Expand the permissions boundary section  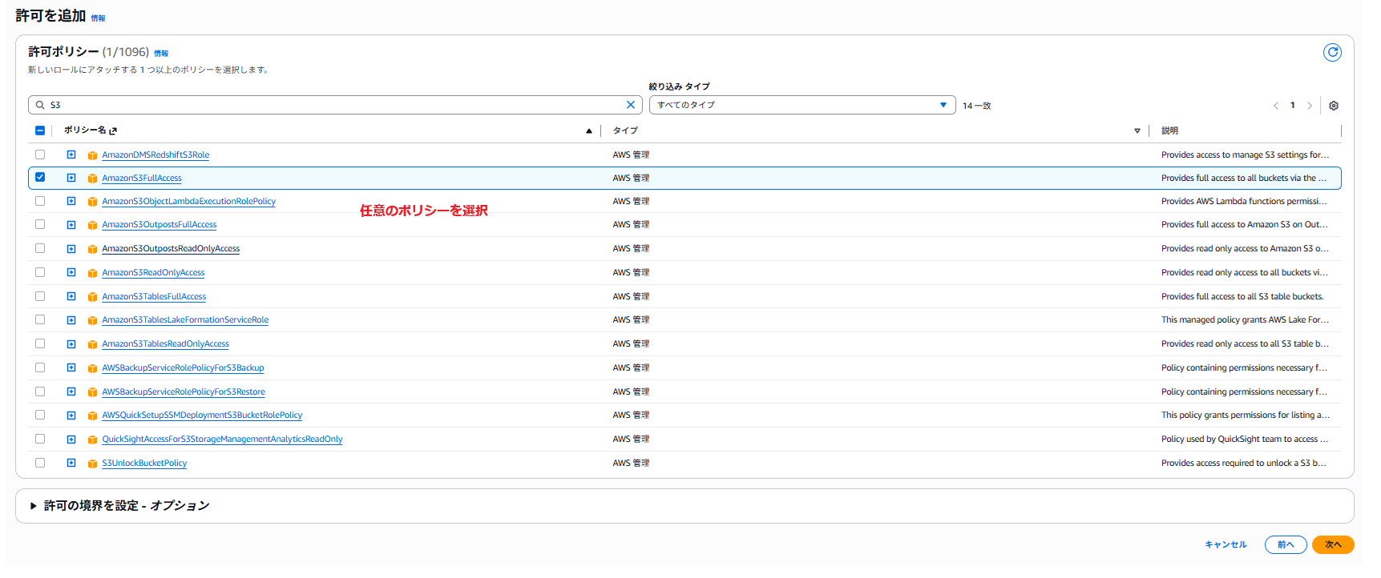tap(34, 506)
